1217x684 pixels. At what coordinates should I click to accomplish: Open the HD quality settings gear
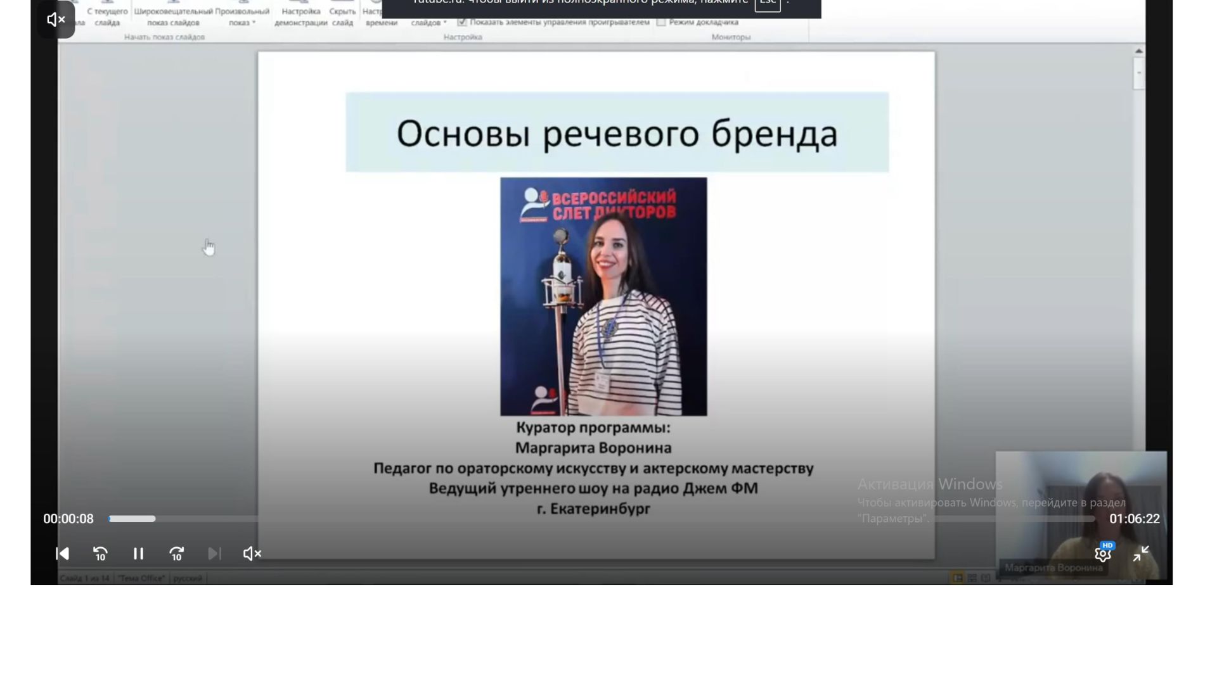[1103, 554]
